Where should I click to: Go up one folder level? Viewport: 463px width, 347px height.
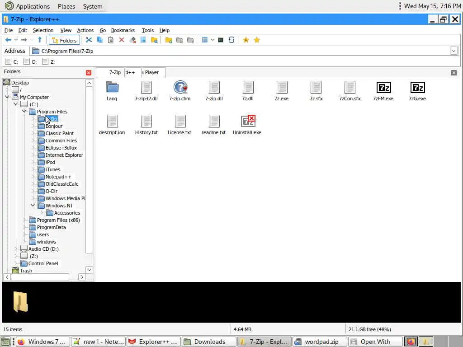point(40,40)
